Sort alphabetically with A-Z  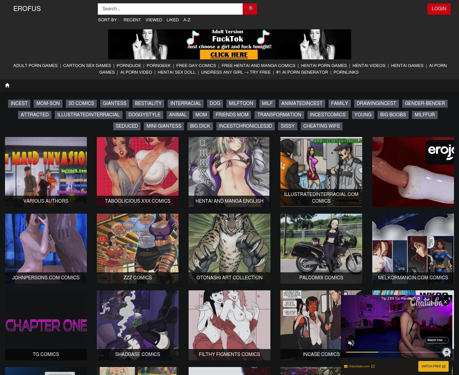(x=187, y=20)
